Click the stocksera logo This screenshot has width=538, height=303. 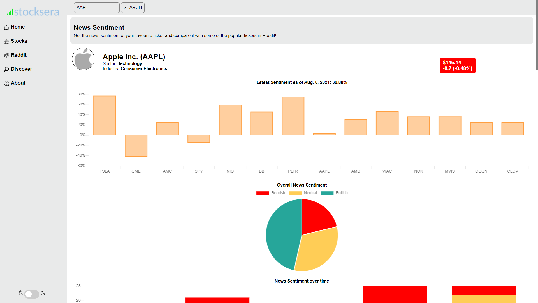pos(33,12)
